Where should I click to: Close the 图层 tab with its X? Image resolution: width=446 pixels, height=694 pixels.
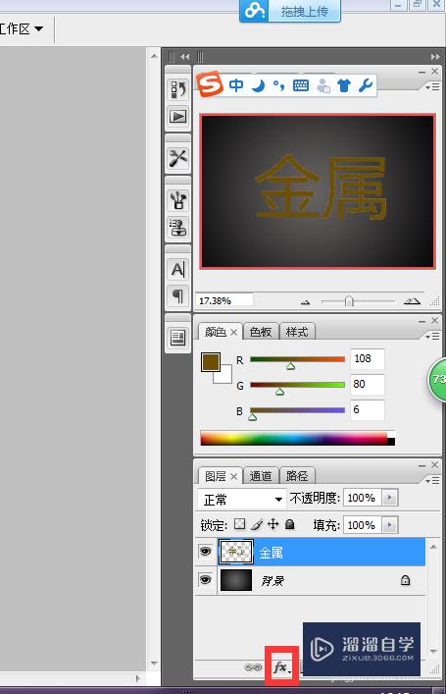[234, 476]
